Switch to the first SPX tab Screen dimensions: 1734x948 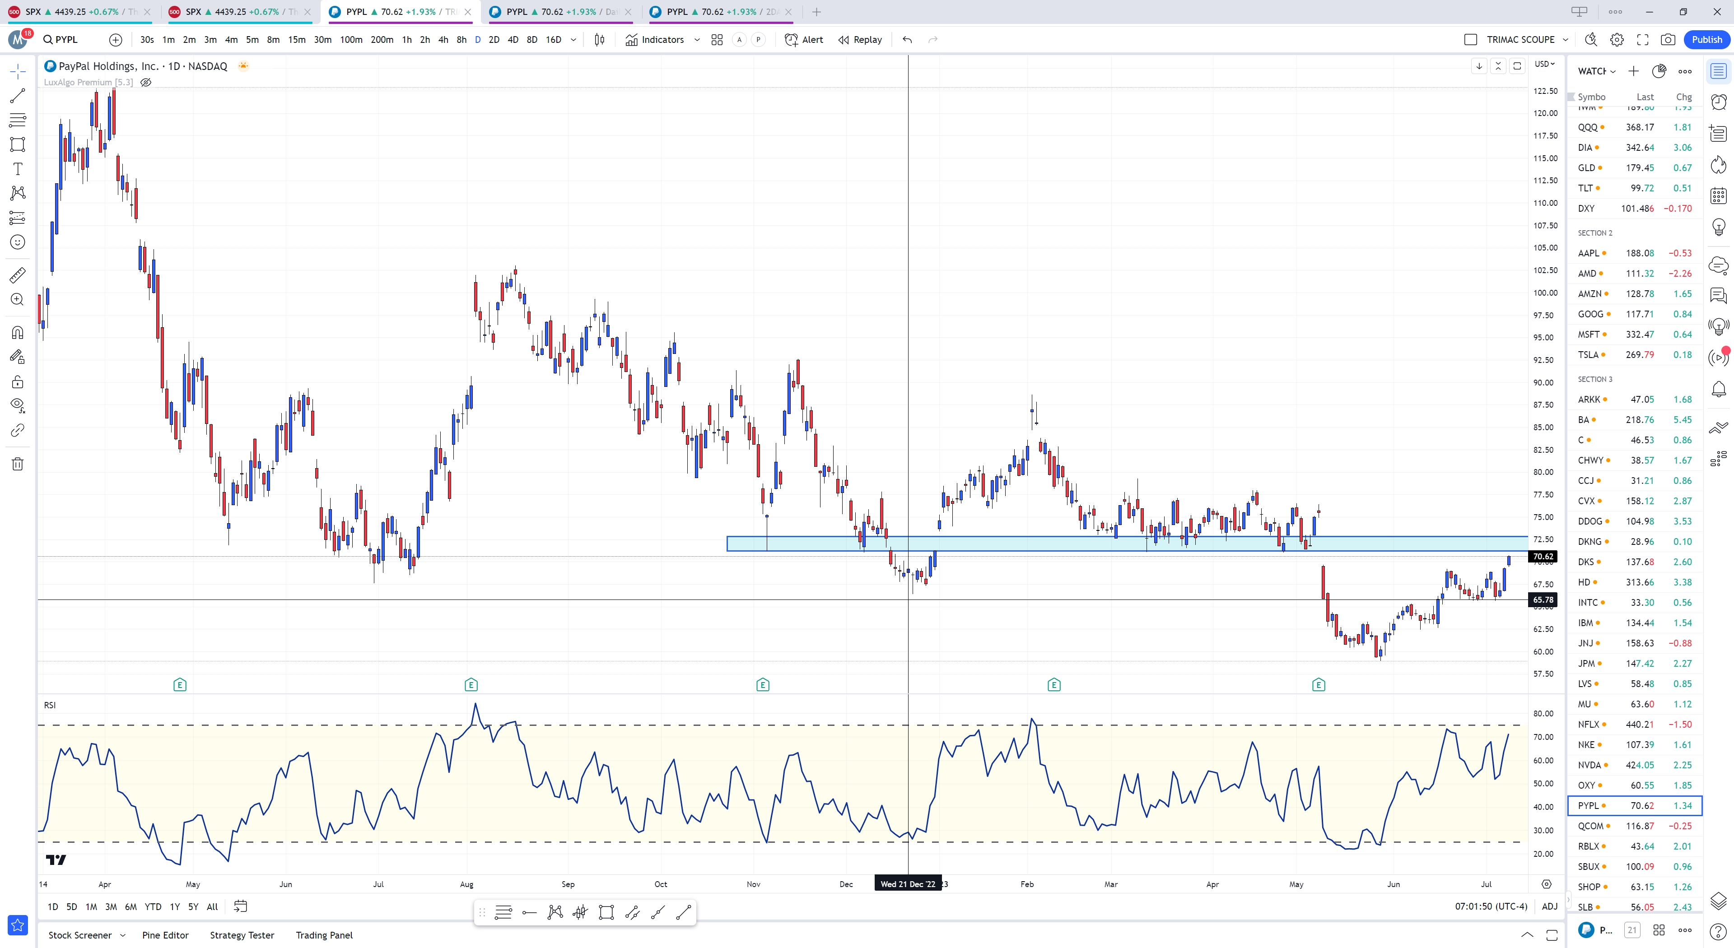(79, 11)
